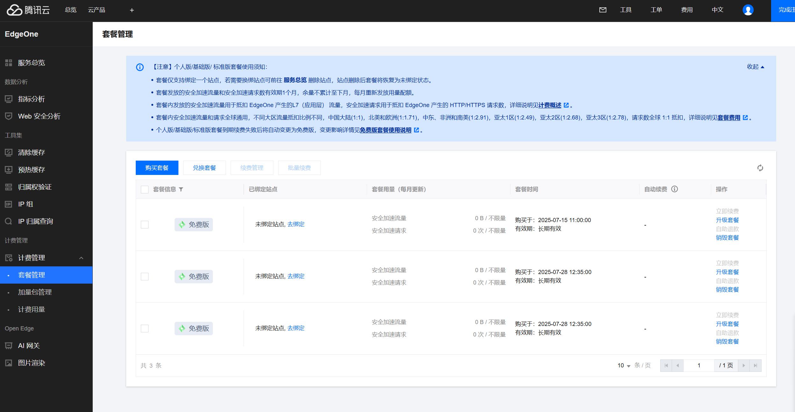Collapse the 计费管理 sidebar group
Screen dimensions: 795x412
click(81, 258)
